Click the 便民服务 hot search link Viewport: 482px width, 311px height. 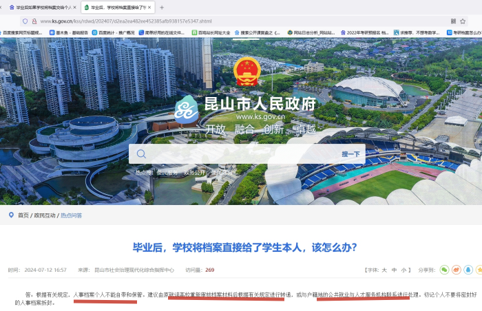pyautogui.click(x=167, y=173)
